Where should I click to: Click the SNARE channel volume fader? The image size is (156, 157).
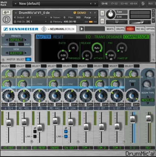click(55, 121)
